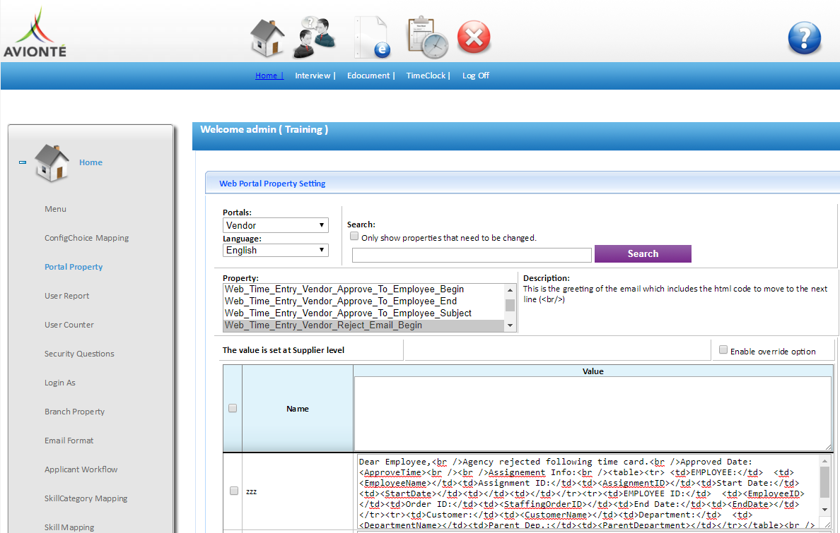840x533 pixels.
Task: Open Branch Property in sidebar
Action: 74,411
